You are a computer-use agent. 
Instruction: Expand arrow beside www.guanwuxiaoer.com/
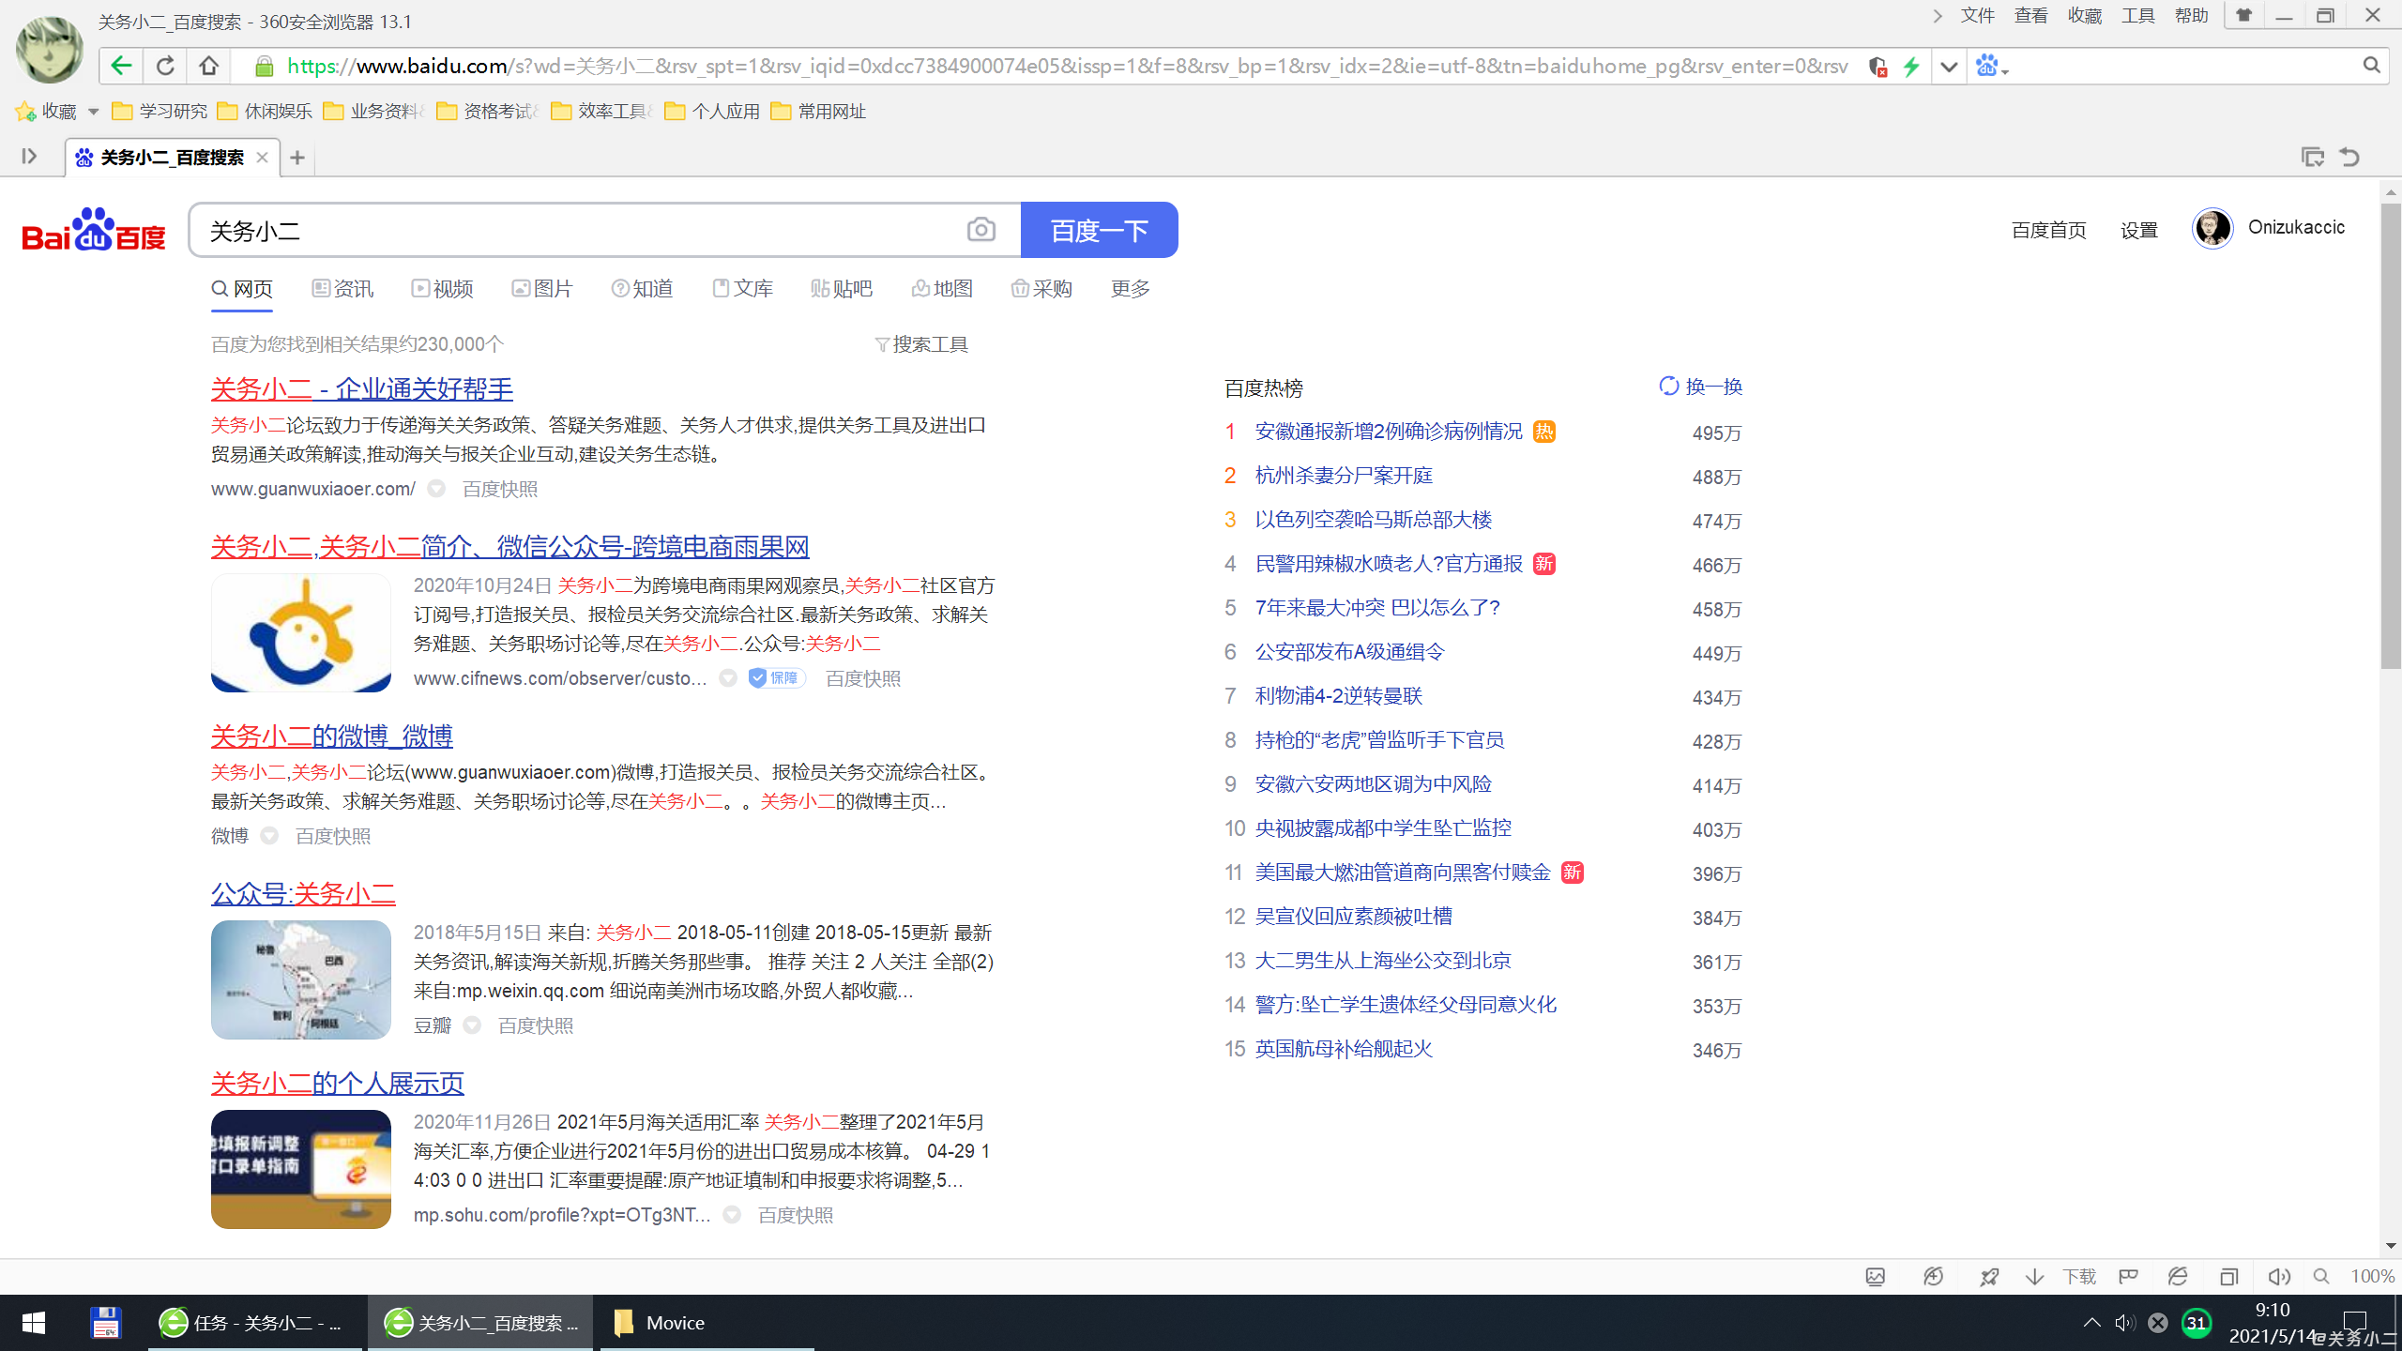pos(436,489)
